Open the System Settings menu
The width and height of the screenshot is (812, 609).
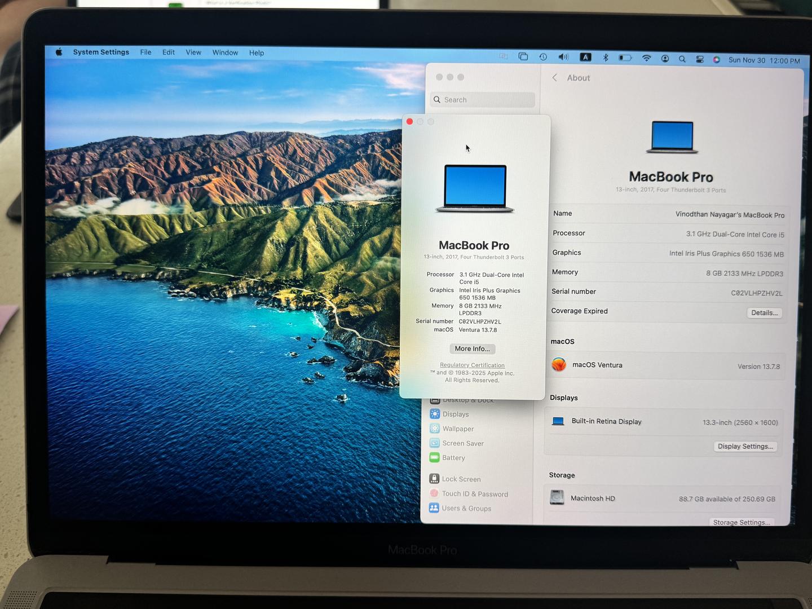(101, 52)
